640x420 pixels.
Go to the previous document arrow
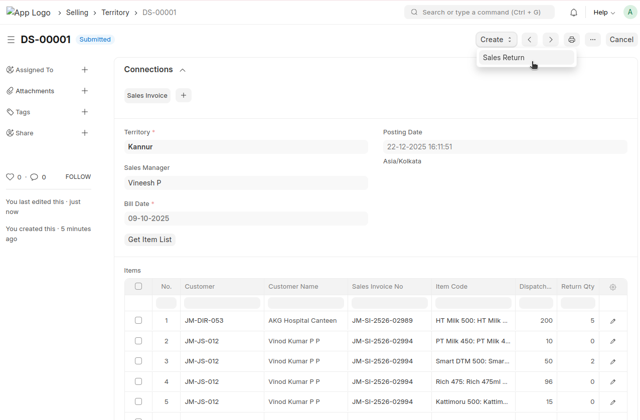pyautogui.click(x=529, y=40)
